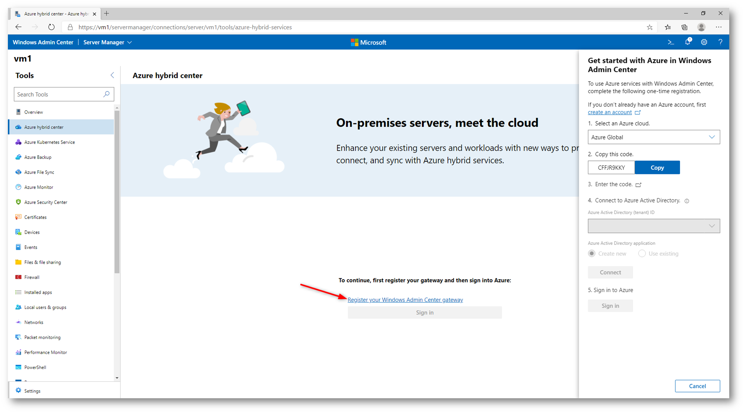Select the Create new radio button
Viewport: 745px width, 414px height.
click(x=592, y=253)
